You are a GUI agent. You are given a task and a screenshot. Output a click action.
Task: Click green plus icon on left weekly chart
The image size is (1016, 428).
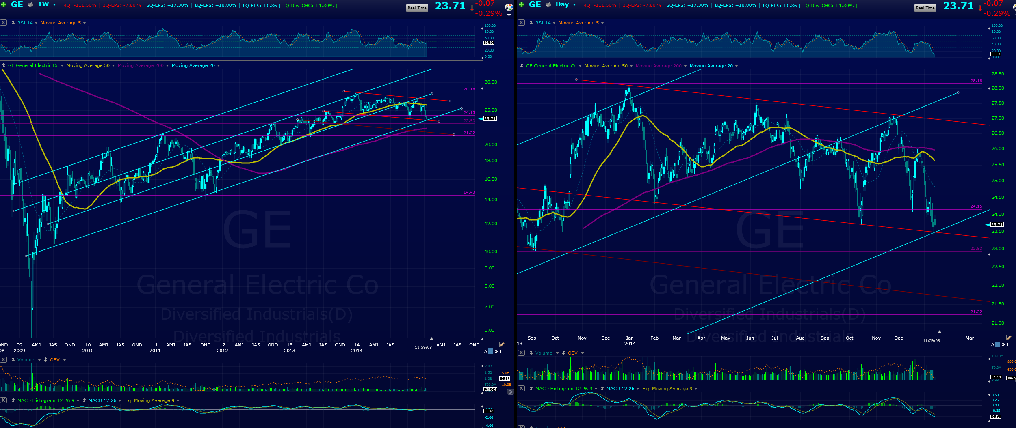[4, 4]
